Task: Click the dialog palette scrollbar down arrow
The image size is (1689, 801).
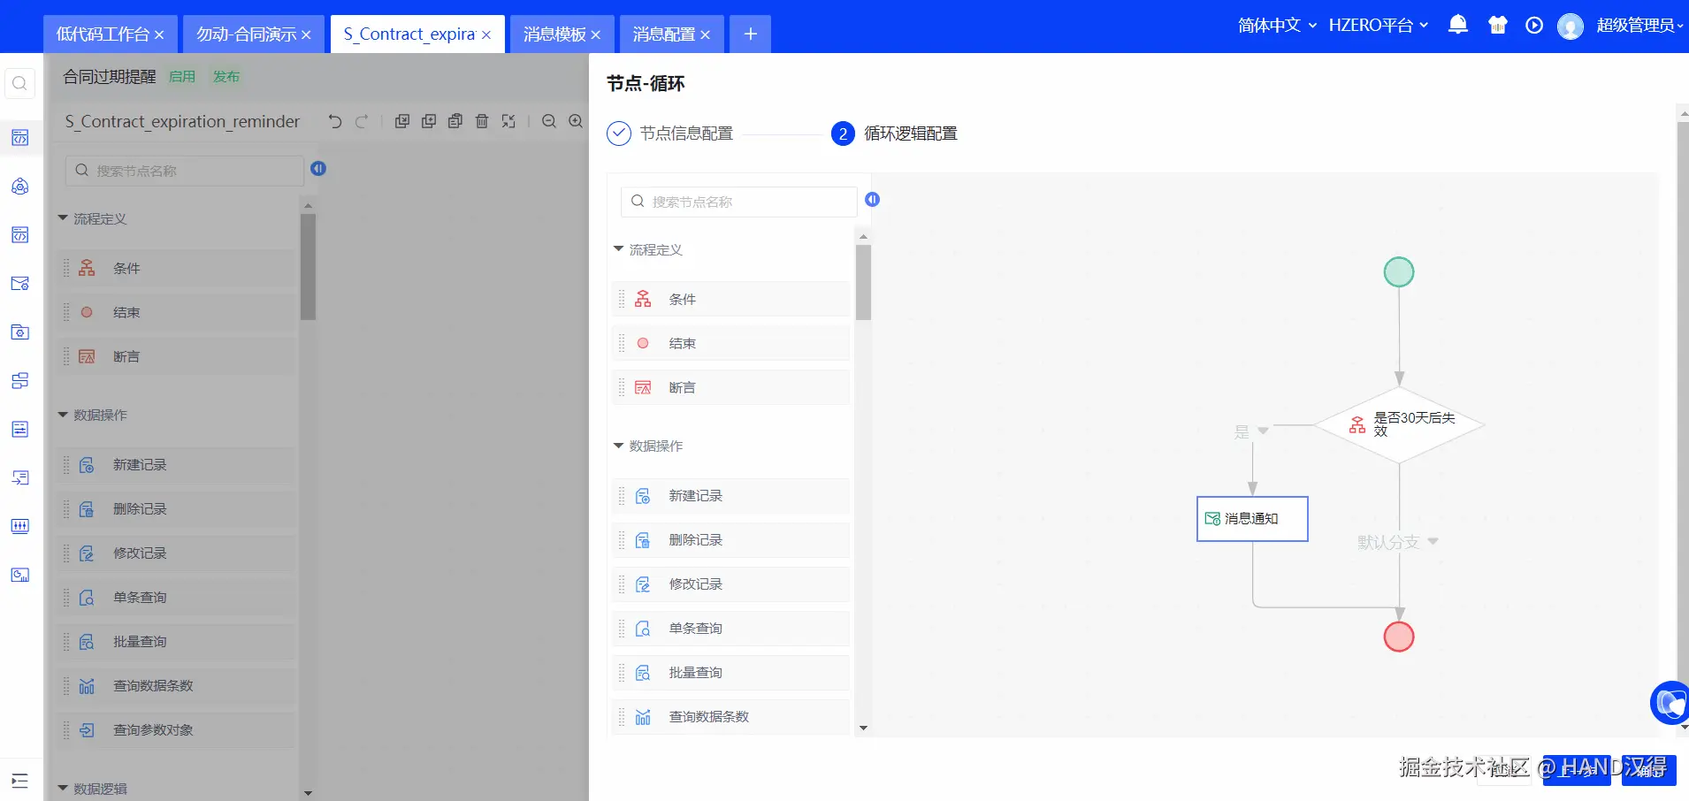Action: click(x=864, y=729)
